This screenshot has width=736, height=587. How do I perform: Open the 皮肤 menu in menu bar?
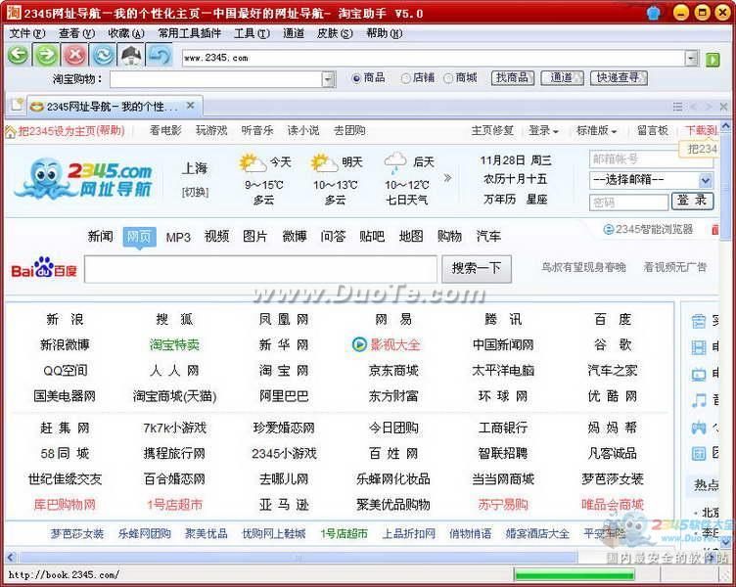point(333,33)
